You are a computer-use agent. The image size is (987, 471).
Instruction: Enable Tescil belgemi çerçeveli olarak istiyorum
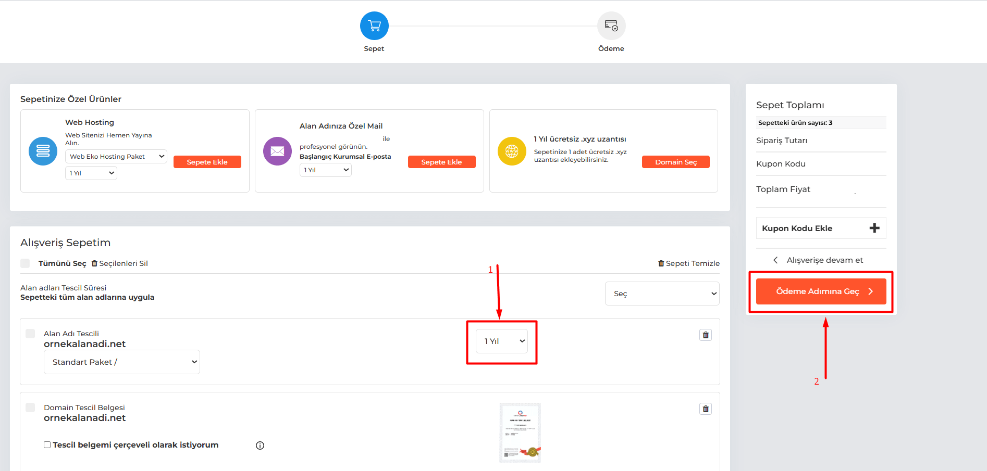pyautogui.click(x=47, y=445)
